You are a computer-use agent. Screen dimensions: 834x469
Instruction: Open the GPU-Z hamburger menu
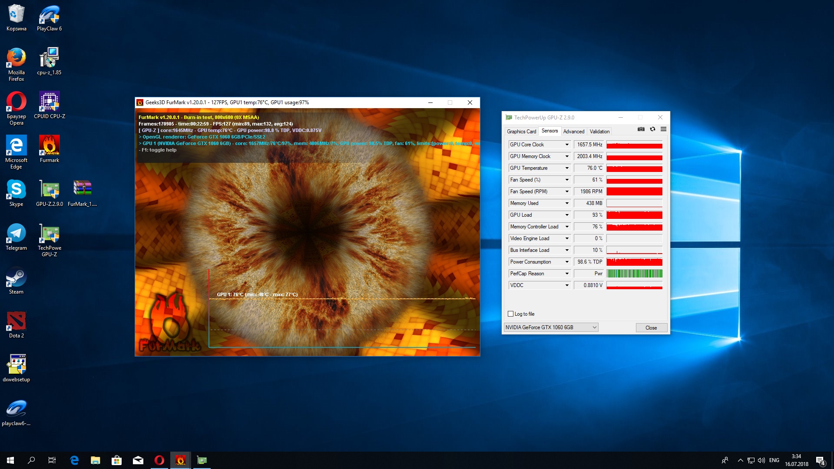pos(663,129)
